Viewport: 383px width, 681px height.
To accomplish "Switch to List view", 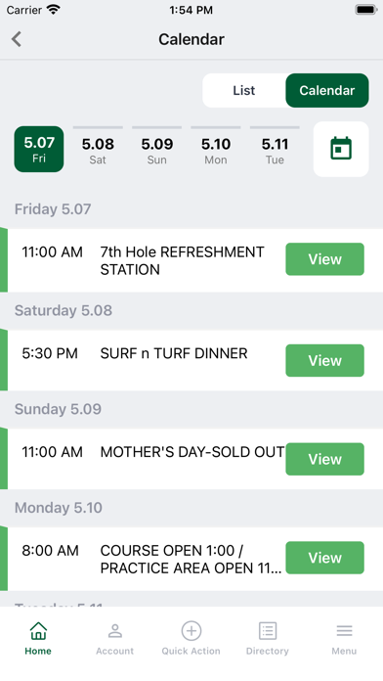I will [243, 90].
